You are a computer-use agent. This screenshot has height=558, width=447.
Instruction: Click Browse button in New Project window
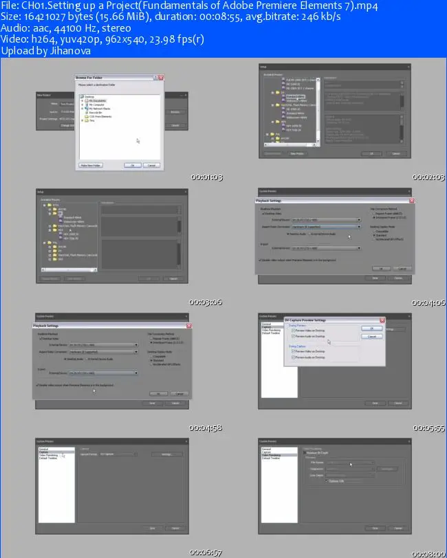click(175, 112)
